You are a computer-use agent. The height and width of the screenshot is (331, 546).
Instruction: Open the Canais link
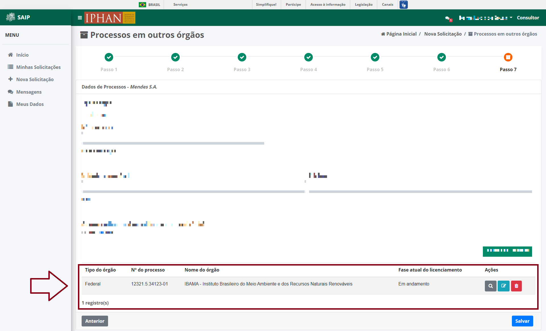click(x=388, y=5)
